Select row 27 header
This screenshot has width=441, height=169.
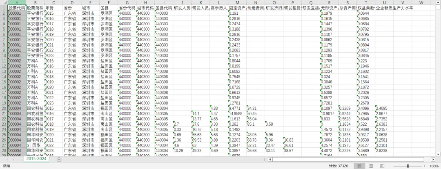coord(4,145)
